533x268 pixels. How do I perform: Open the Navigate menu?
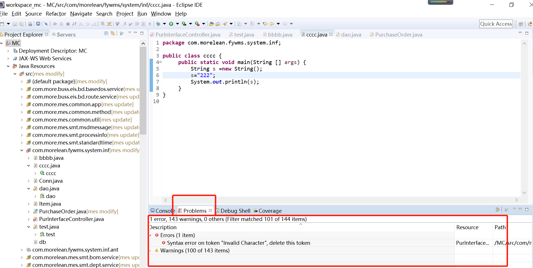(x=81, y=14)
